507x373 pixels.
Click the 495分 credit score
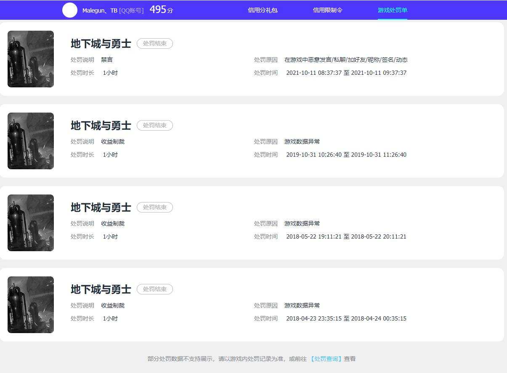(161, 10)
